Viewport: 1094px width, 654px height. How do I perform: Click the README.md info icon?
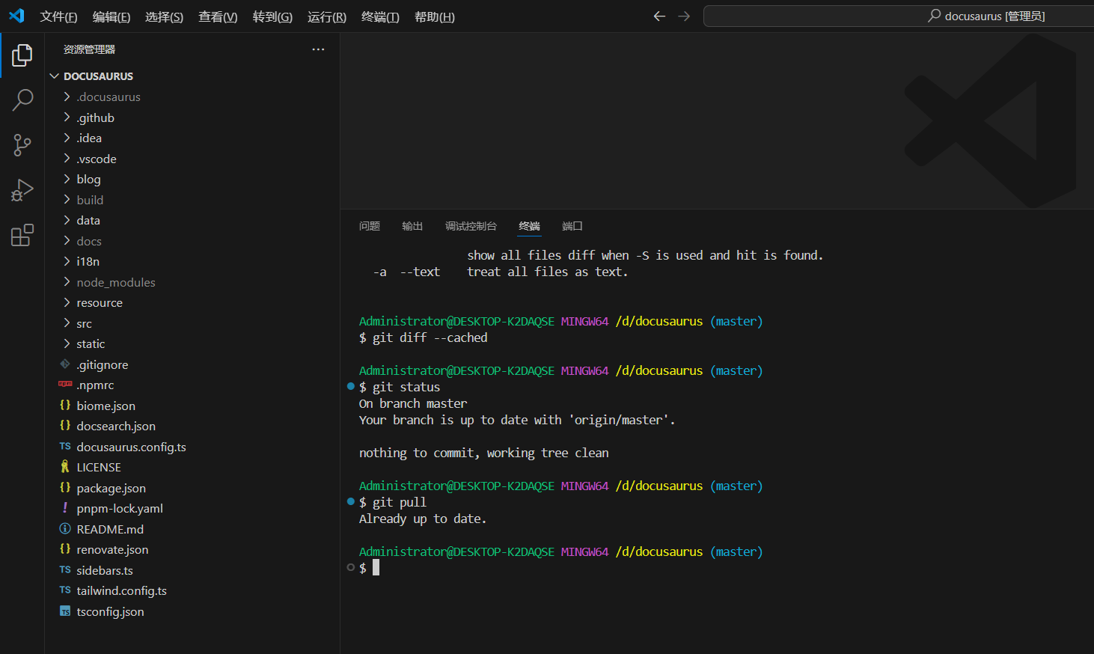coord(65,529)
